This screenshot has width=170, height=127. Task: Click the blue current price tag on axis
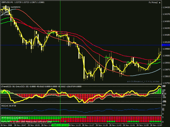pyautogui.click(x=166, y=45)
